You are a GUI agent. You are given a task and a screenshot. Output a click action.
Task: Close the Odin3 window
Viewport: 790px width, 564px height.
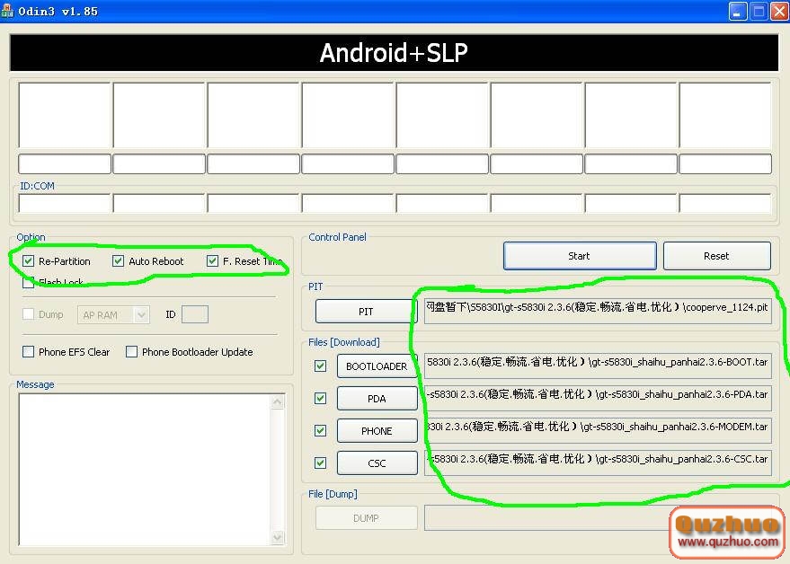[779, 12]
